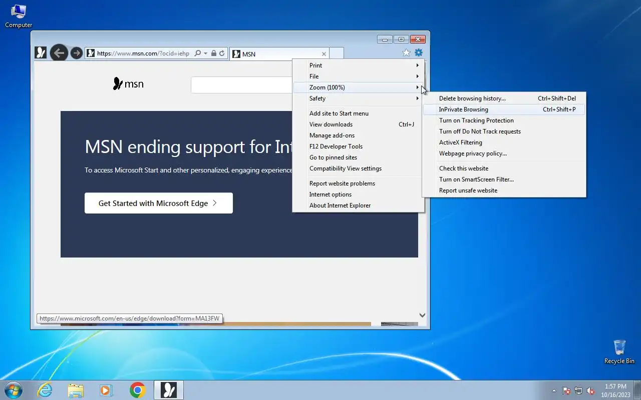Open Windows Media Player in taskbar
641x400 pixels.
click(x=106, y=390)
